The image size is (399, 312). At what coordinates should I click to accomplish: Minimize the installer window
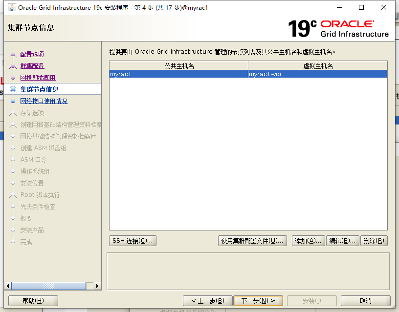[339, 8]
